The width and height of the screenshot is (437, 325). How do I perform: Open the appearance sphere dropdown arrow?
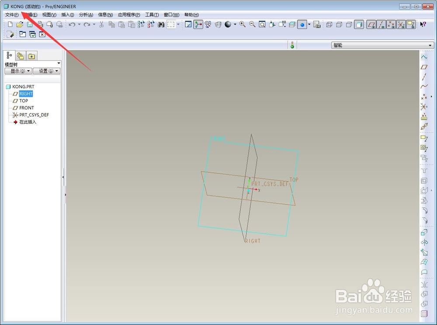pos(235,24)
